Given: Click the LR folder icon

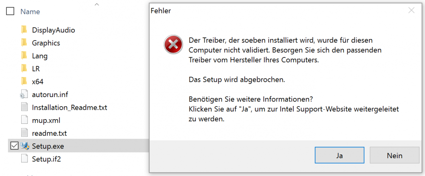Looking at the screenshot, I should pyautogui.click(x=24, y=69).
